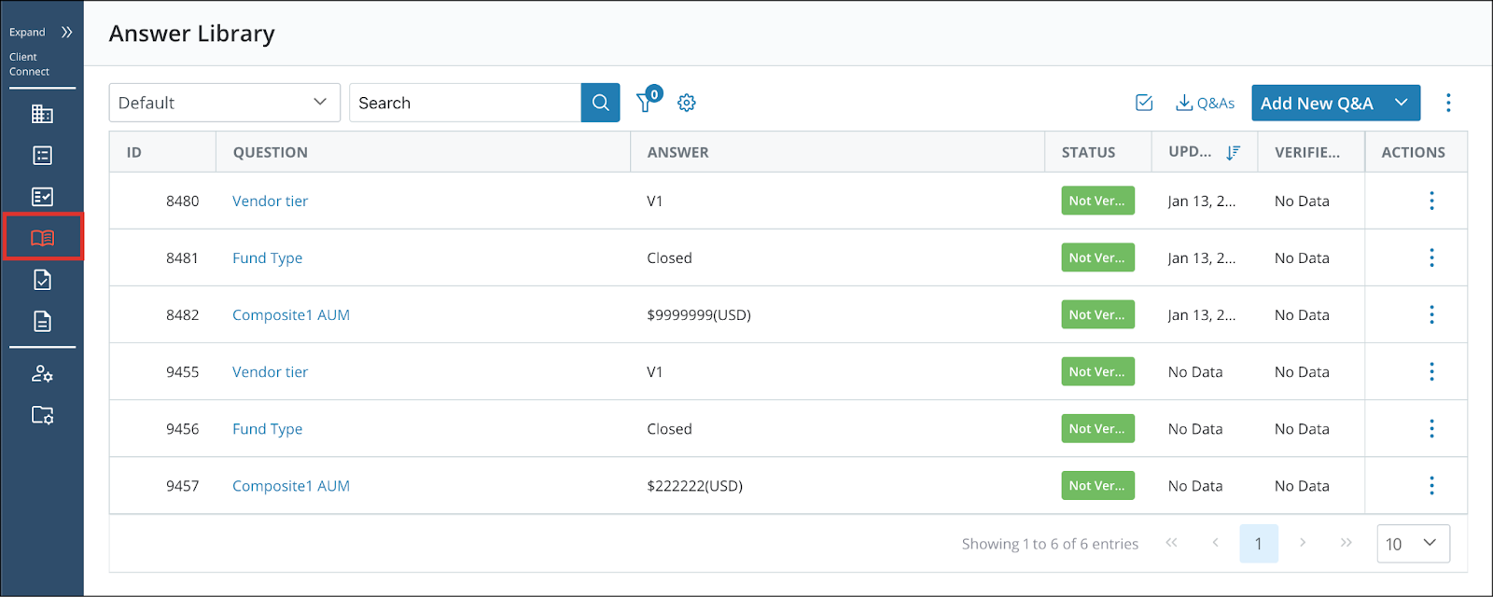Click the Add New Q&A button
The width and height of the screenshot is (1493, 597).
(1317, 103)
